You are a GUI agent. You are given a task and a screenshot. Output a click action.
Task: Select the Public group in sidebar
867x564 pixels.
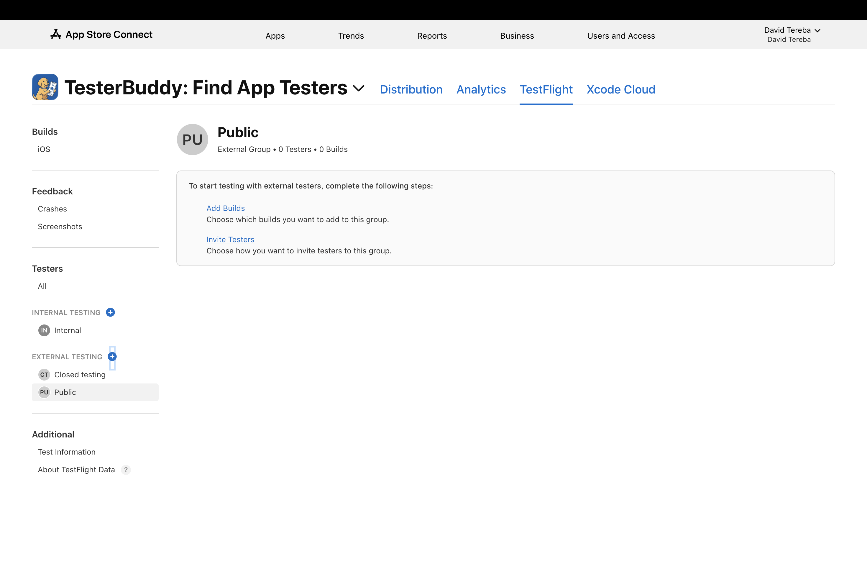coord(95,392)
